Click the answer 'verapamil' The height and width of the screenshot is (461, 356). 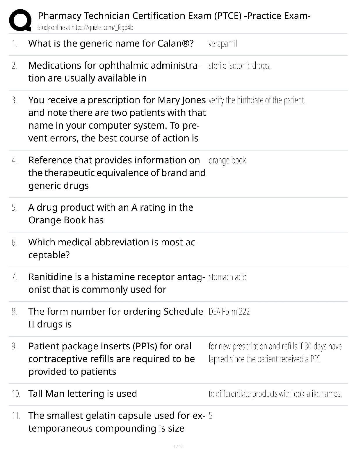(223, 44)
